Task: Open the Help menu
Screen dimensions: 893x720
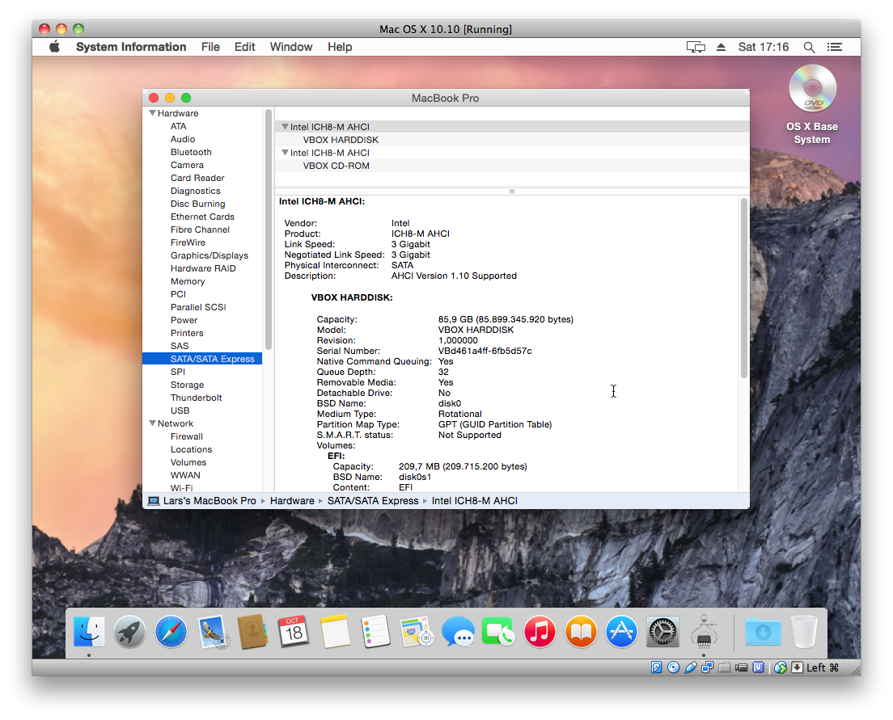Action: pyautogui.click(x=340, y=47)
